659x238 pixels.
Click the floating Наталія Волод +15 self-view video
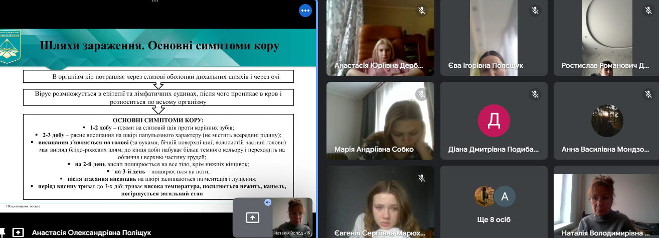(291, 217)
